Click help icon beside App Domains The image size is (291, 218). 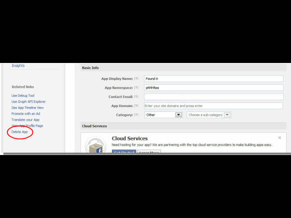pos(136,106)
